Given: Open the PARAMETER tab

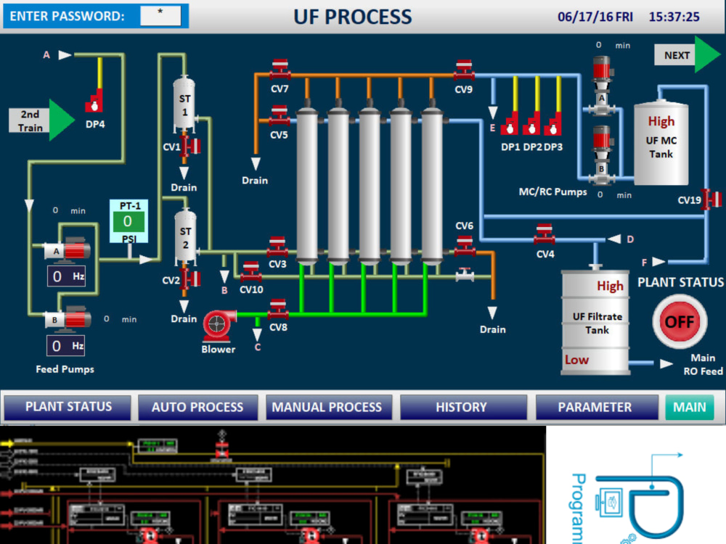Looking at the screenshot, I should (x=596, y=407).
